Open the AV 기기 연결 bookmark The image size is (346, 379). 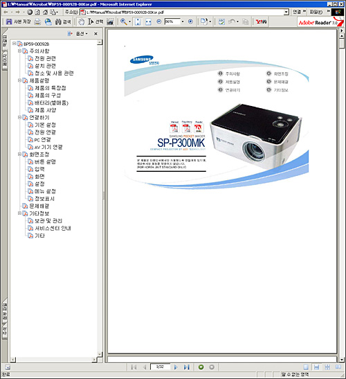pyautogui.click(x=48, y=147)
